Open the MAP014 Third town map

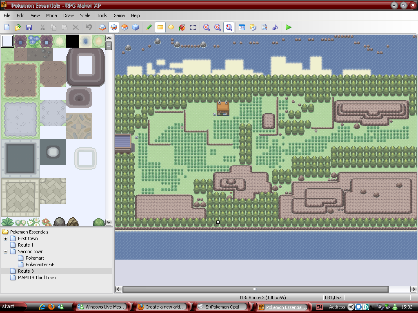[37, 278]
